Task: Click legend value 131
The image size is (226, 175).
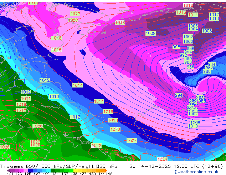Action: [55, 174]
